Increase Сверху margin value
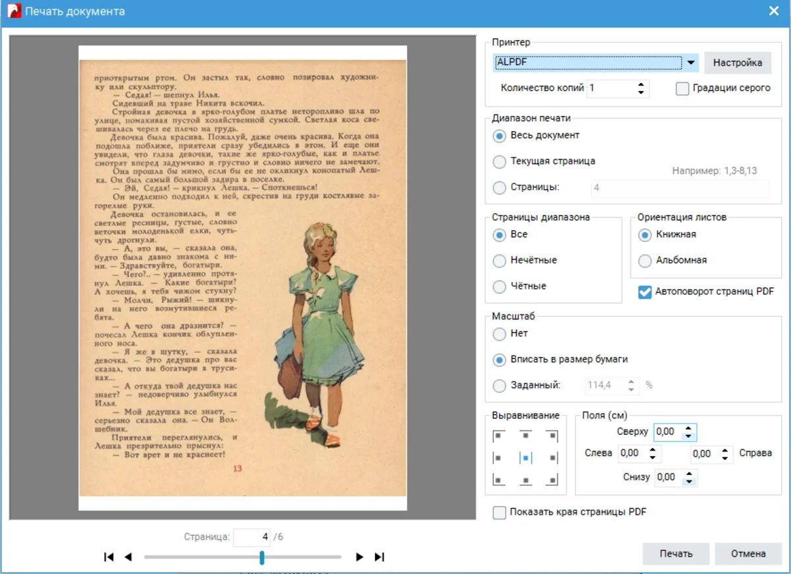Screen dimensions: 791x574 pos(688,428)
